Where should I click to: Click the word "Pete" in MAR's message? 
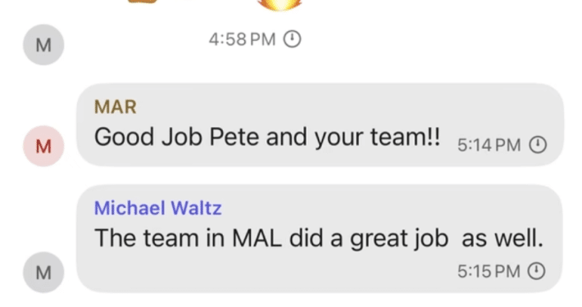234,137
